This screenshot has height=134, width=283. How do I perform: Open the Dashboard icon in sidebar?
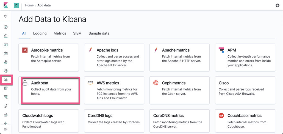click(5, 44)
